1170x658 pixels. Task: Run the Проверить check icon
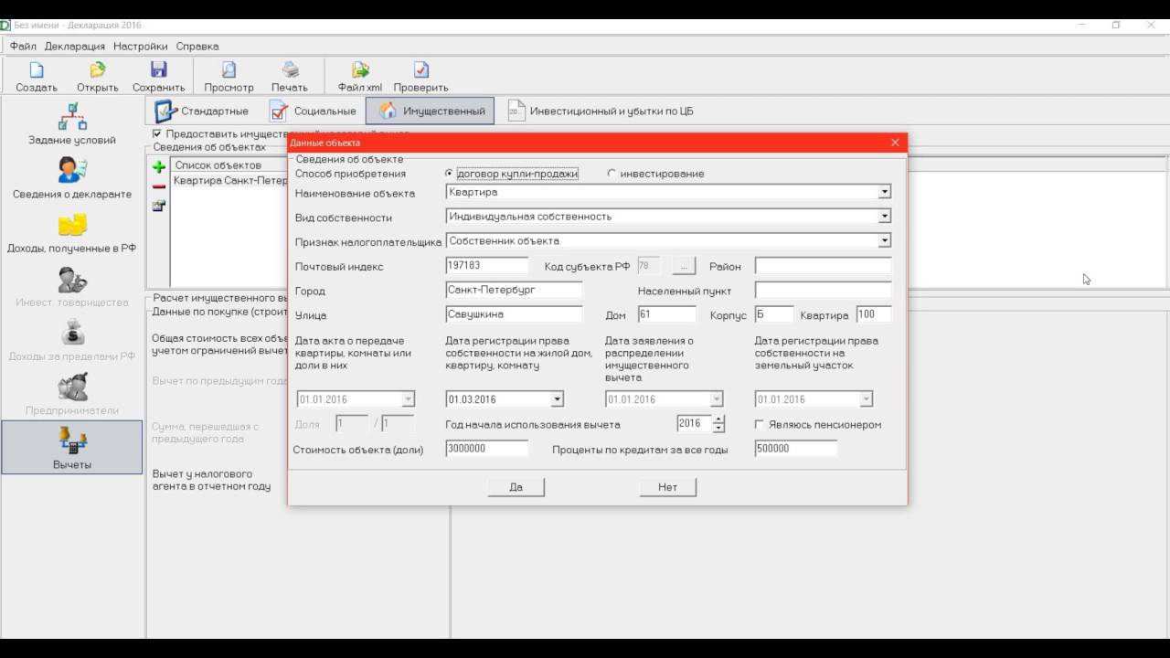pyautogui.click(x=420, y=71)
